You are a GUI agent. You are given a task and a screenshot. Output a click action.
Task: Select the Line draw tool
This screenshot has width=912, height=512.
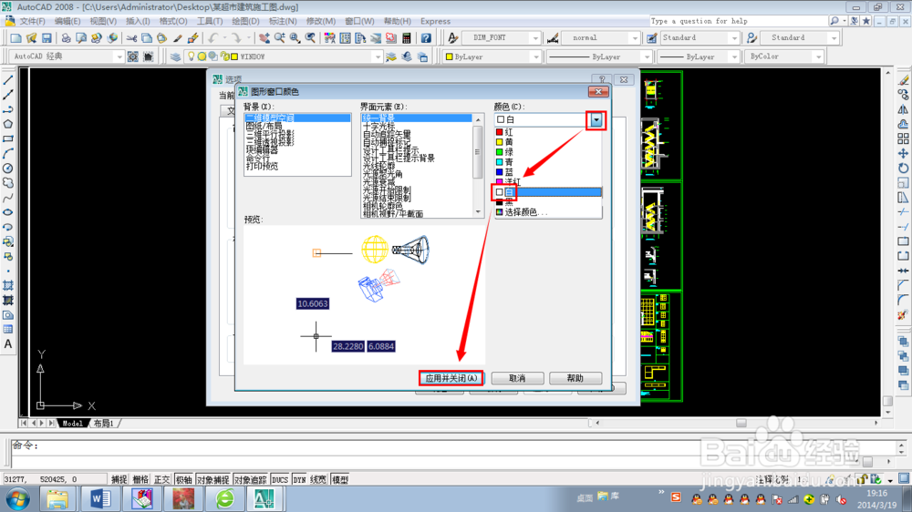8,79
